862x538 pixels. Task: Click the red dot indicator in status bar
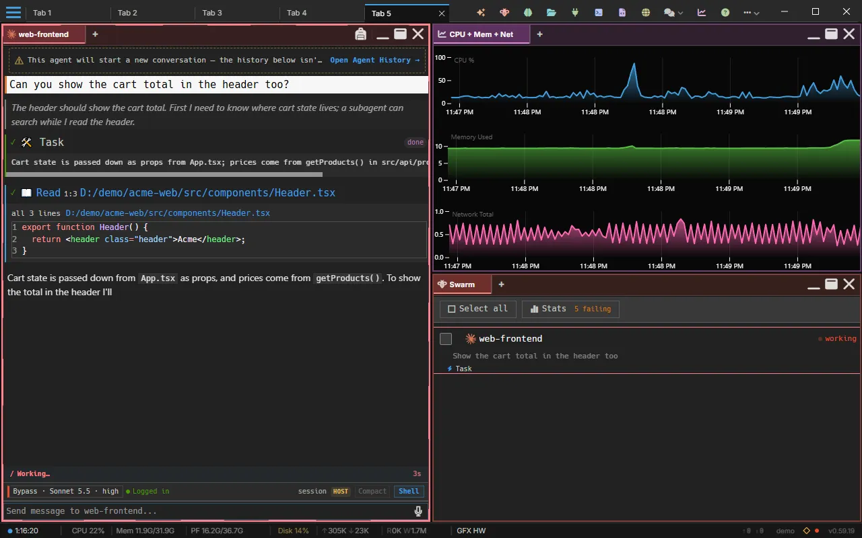(x=817, y=531)
